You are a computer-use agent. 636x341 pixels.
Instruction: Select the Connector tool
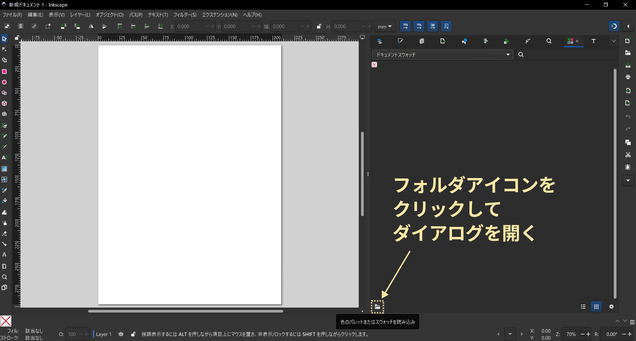[4, 244]
